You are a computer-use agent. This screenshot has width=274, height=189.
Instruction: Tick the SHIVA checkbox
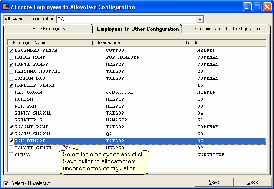tap(11, 155)
